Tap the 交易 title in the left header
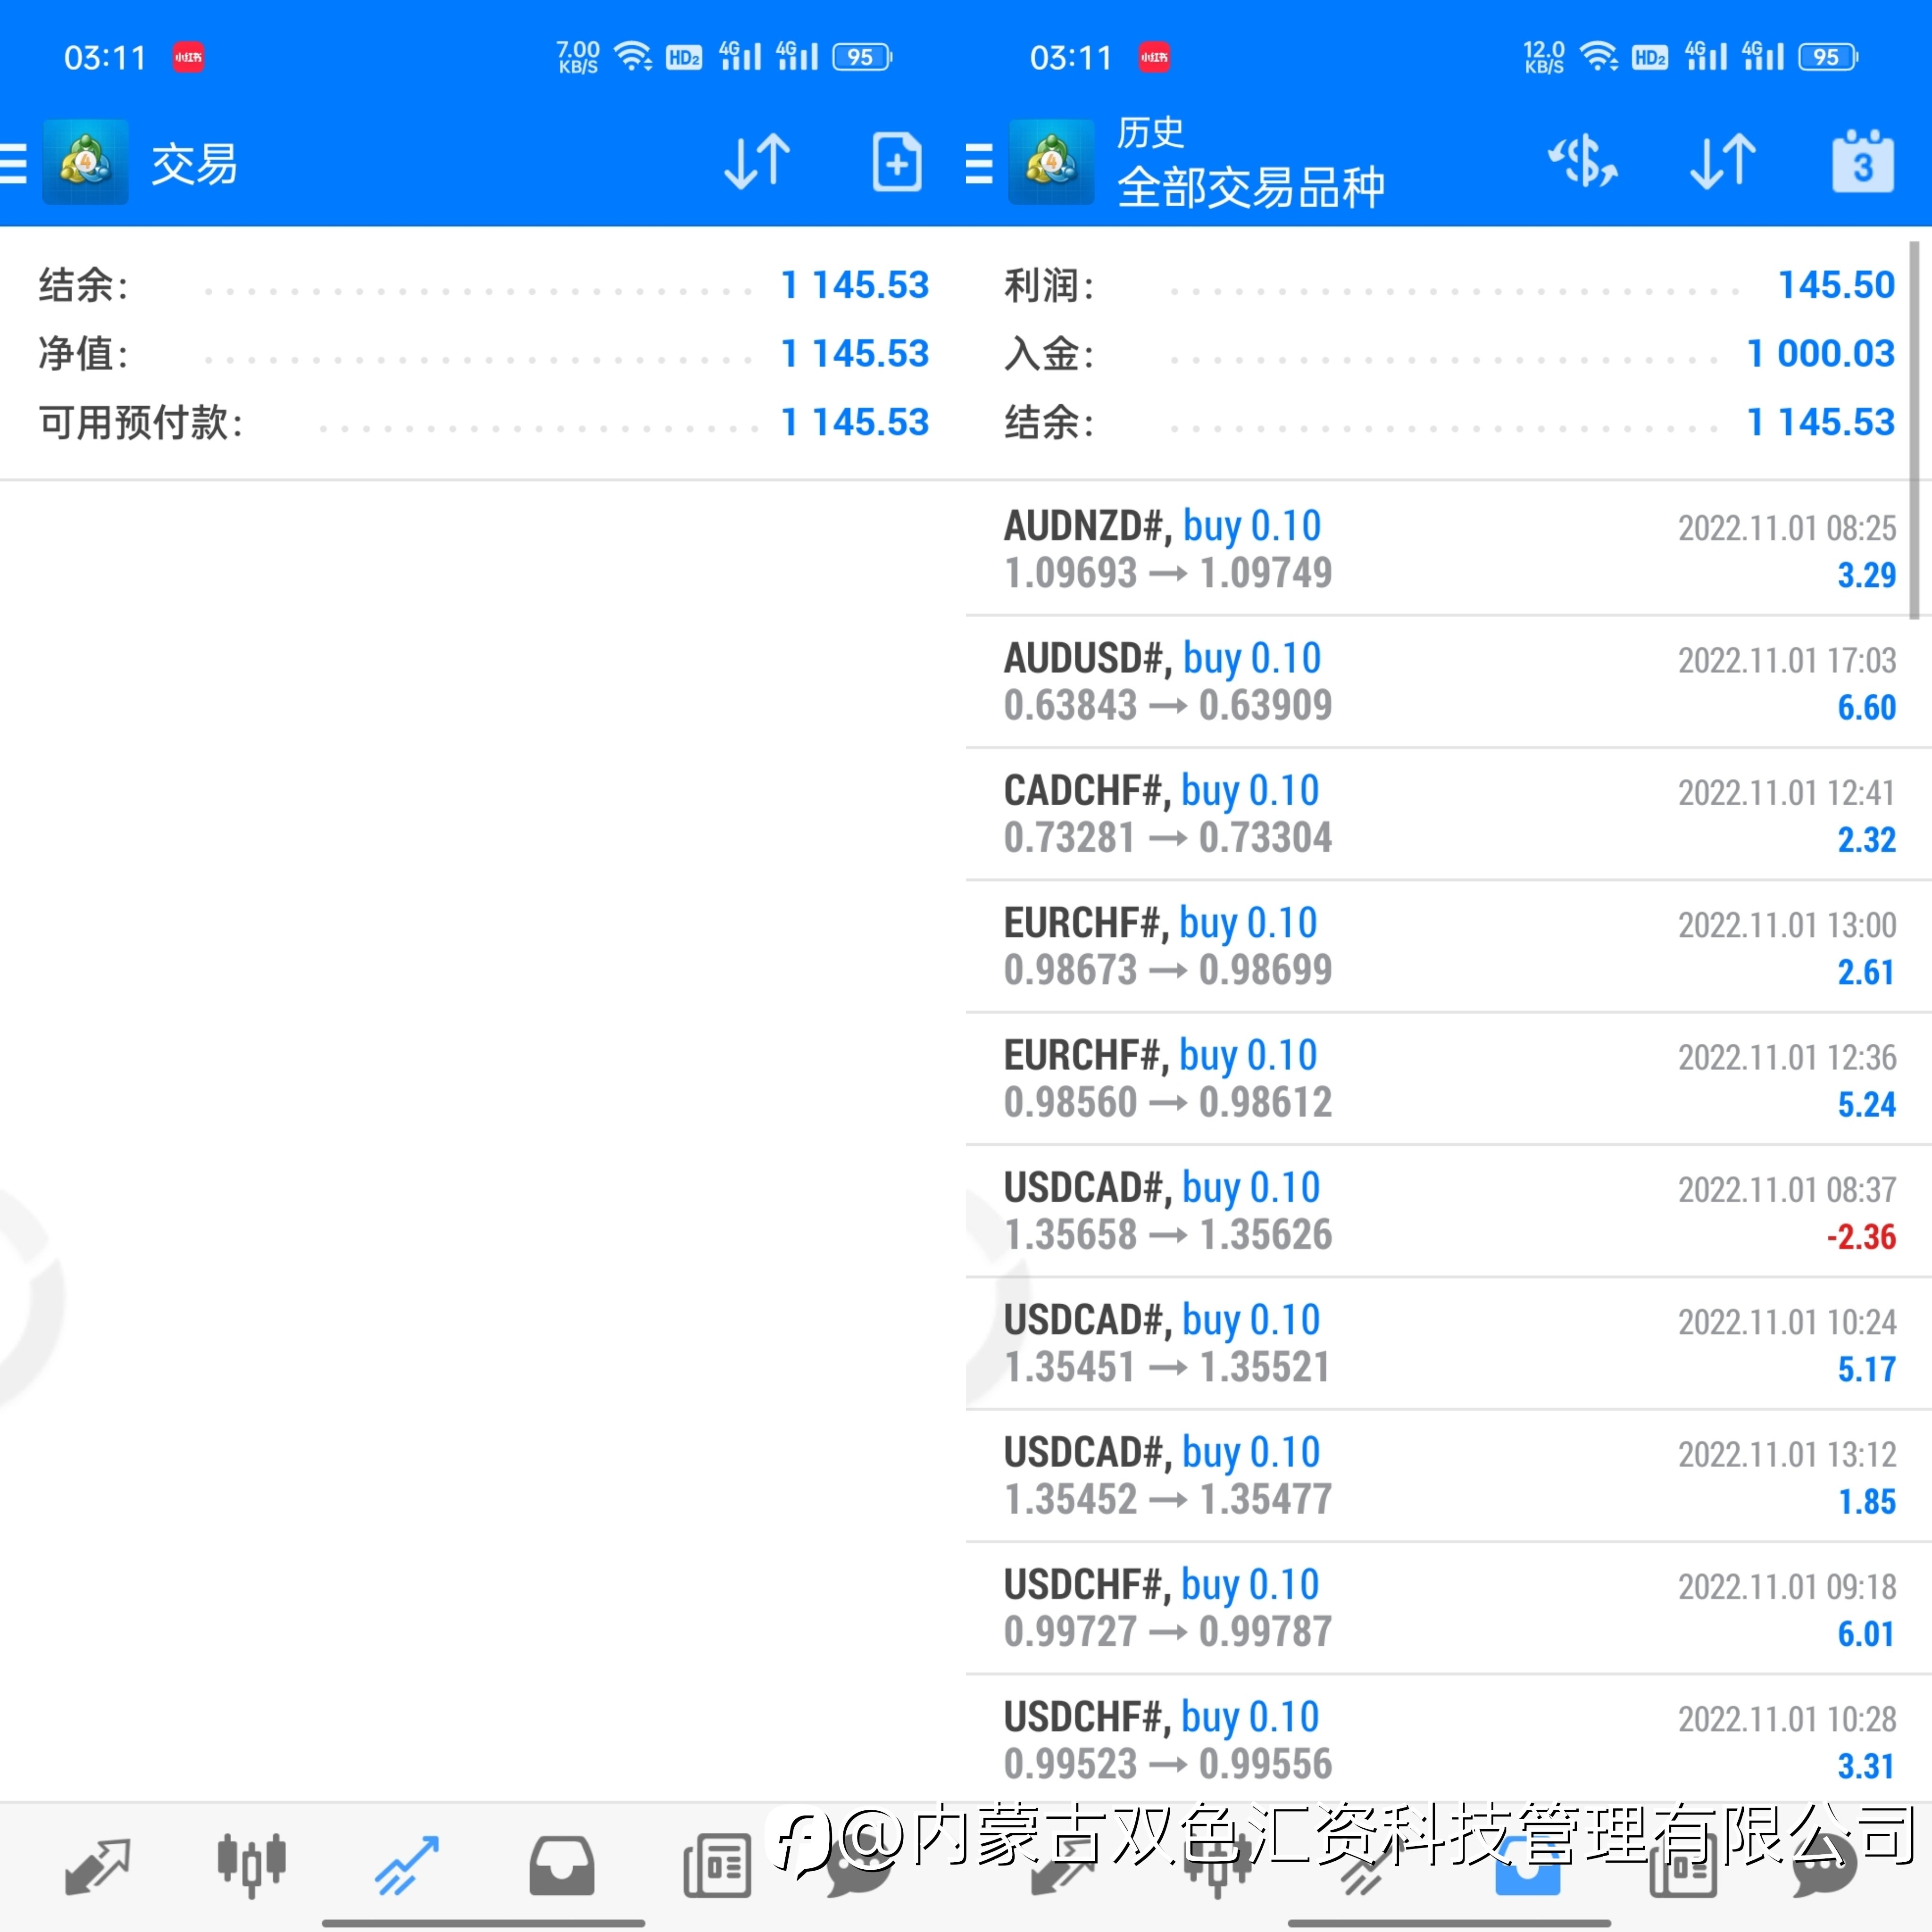Image resolution: width=1932 pixels, height=1932 pixels. 194,164
